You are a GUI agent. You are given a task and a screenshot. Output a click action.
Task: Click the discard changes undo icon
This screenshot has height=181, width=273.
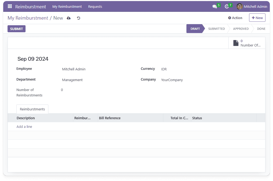point(78,18)
